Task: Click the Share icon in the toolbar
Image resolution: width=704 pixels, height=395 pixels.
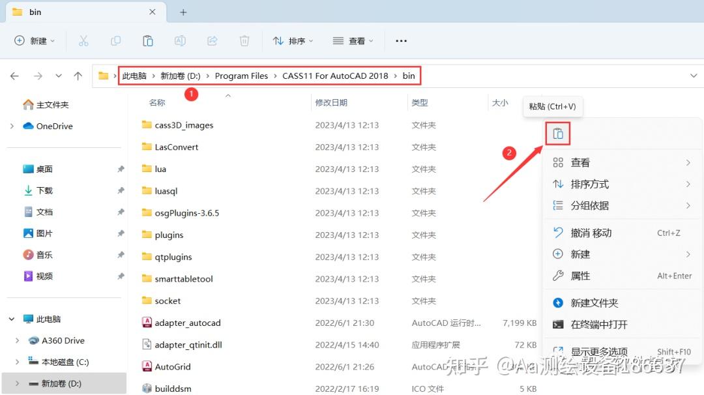Action: (212, 40)
